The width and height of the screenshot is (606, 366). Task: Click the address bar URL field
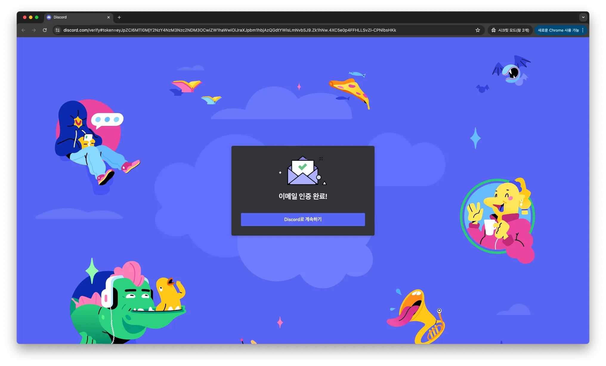pos(230,30)
